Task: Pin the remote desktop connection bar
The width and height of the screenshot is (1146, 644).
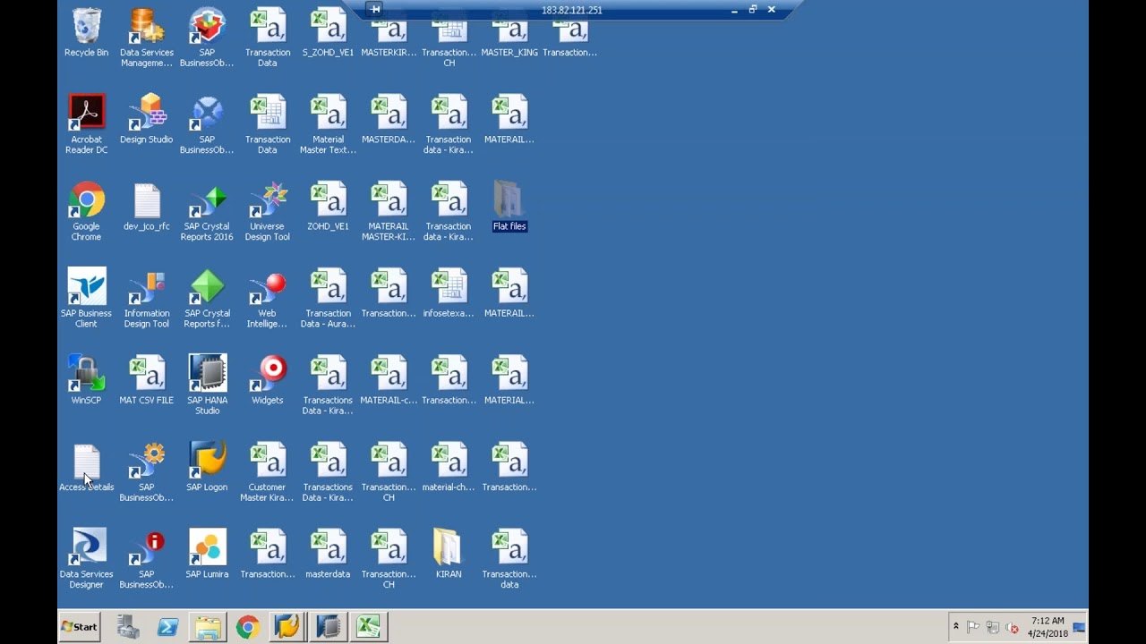Action: tap(375, 10)
